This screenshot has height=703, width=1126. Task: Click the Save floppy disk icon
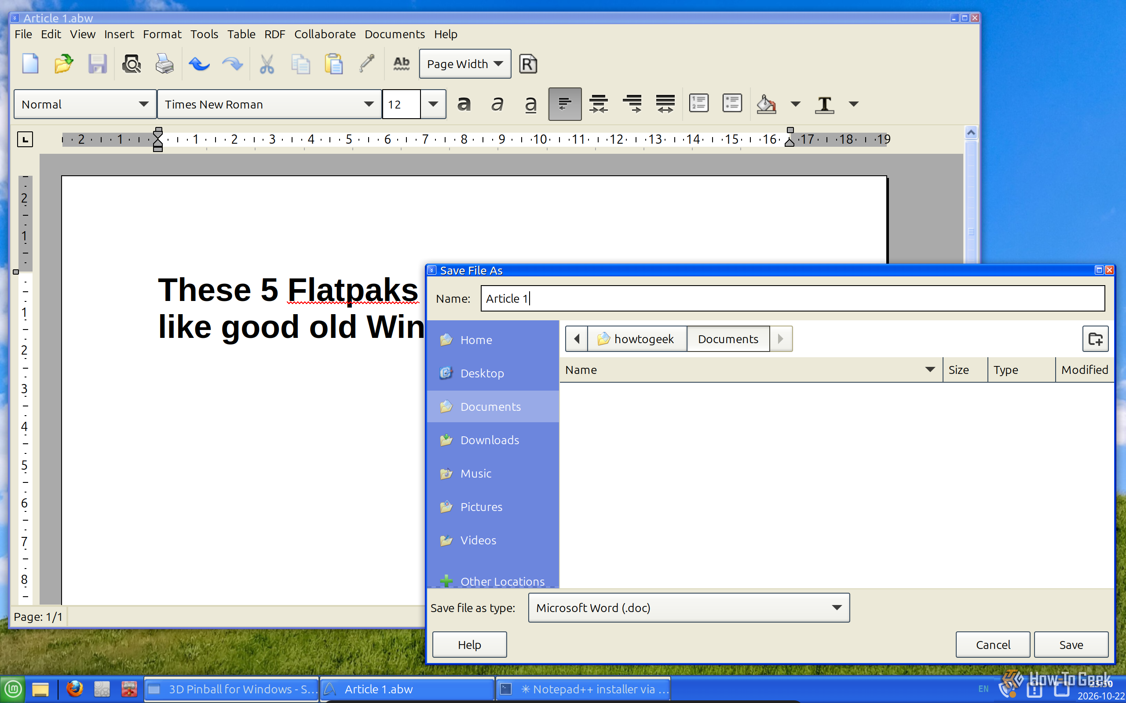click(x=97, y=64)
